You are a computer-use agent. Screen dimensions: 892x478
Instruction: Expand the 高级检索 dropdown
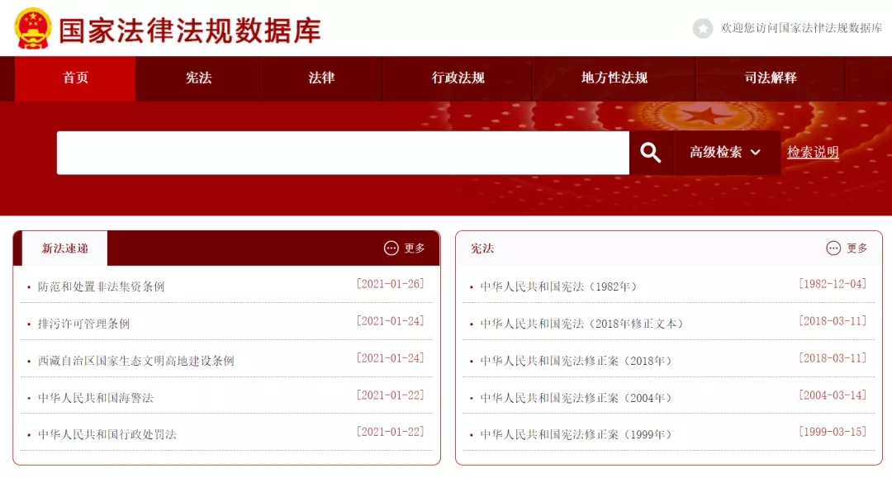(x=727, y=153)
